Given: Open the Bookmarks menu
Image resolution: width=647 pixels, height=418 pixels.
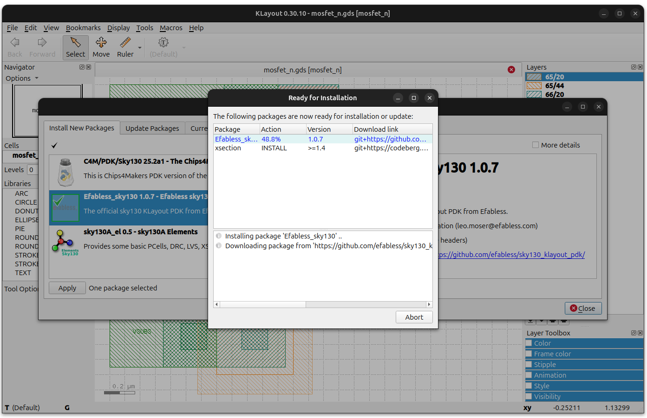Looking at the screenshot, I should pos(83,28).
